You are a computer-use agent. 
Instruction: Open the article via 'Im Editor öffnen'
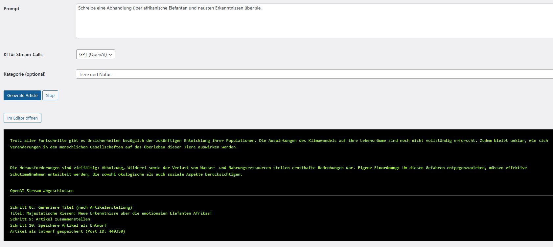coord(22,118)
